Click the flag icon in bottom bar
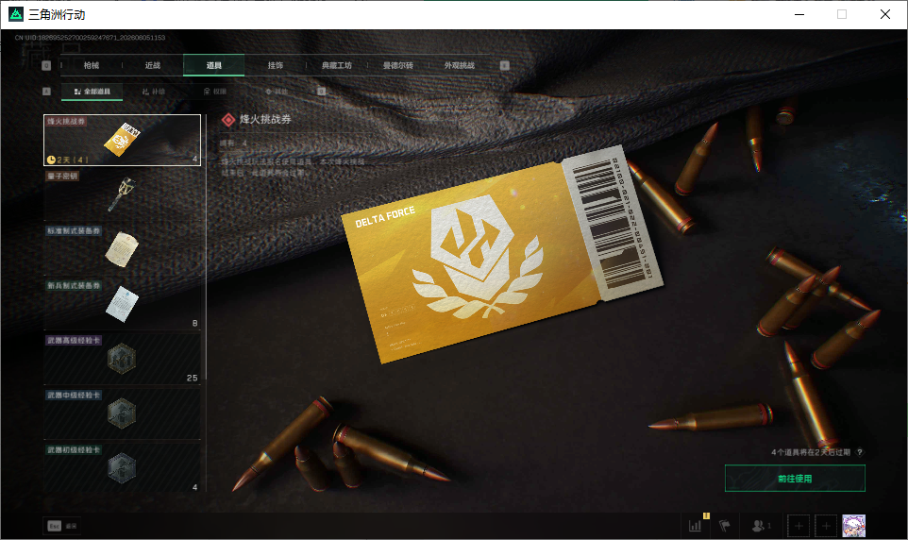The height and width of the screenshot is (540, 908). pyautogui.click(x=725, y=526)
